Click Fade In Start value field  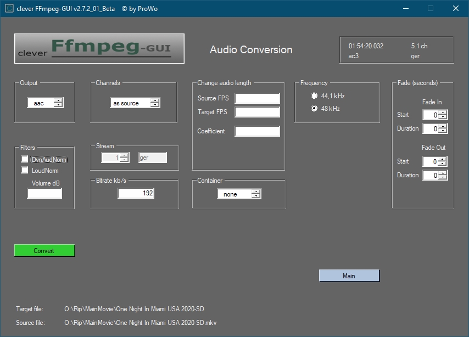click(x=431, y=115)
